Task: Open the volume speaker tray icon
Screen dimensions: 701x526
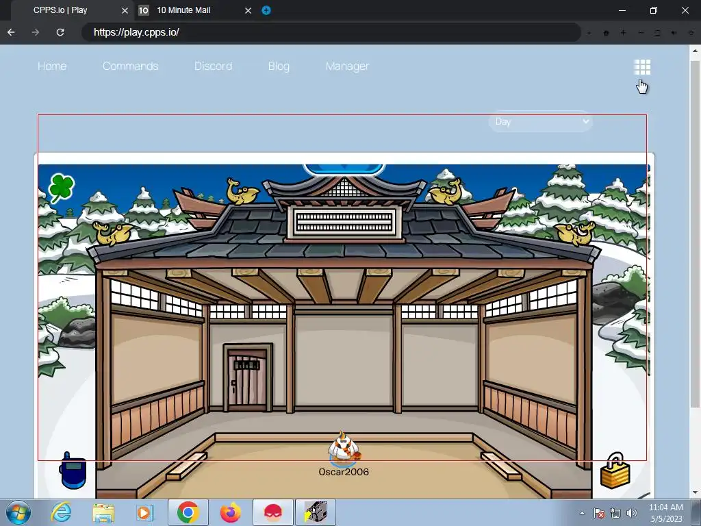Action: (x=631, y=513)
